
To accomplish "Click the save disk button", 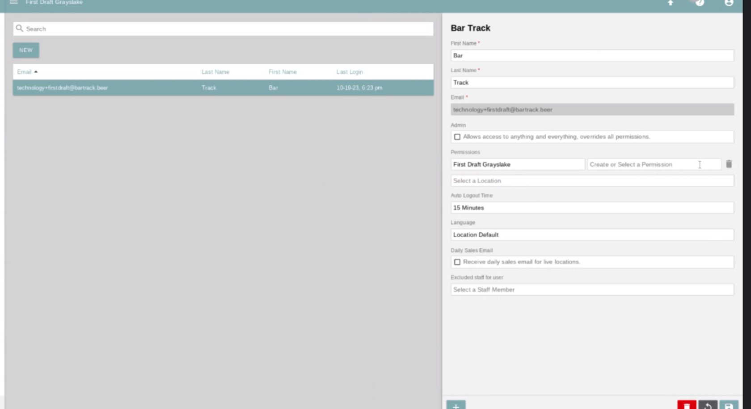I will click(729, 405).
